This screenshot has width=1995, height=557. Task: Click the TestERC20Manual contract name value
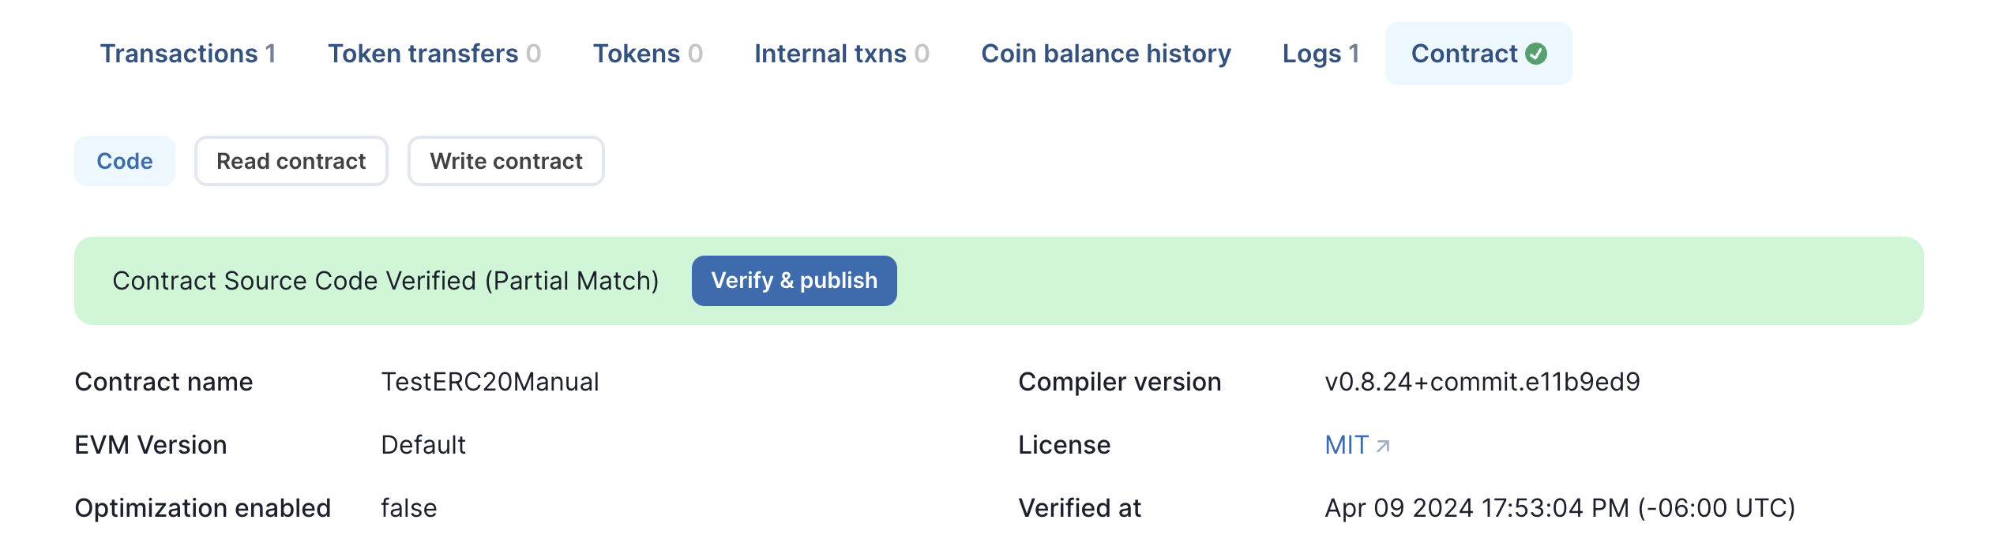pos(490,382)
